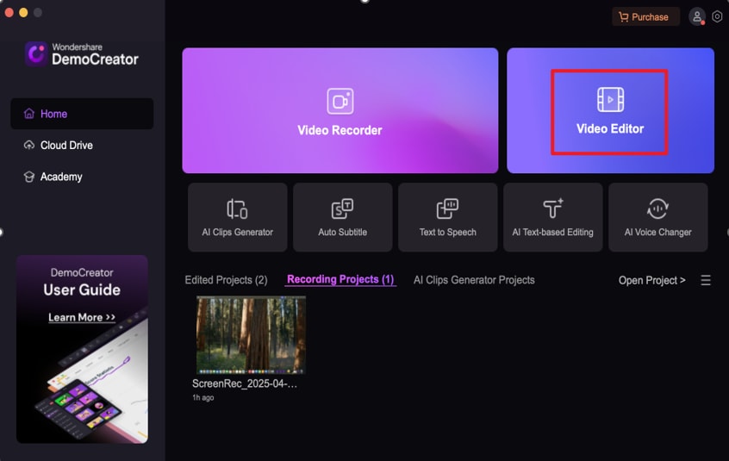Click the red close window button
This screenshot has height=461, width=729.
[x=9, y=13]
